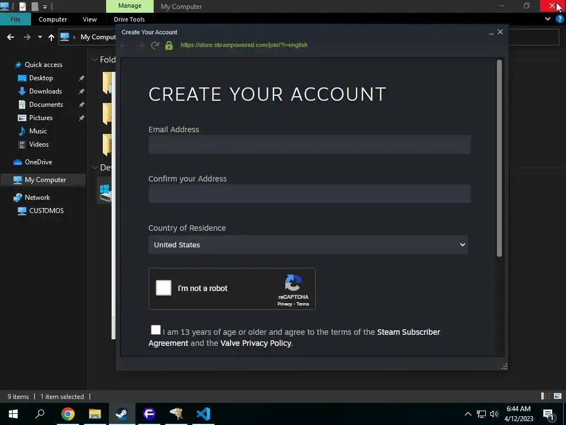Screen dimensions: 566x425
Task: Reload the Steam Create Your Account page
Action: [155, 45]
